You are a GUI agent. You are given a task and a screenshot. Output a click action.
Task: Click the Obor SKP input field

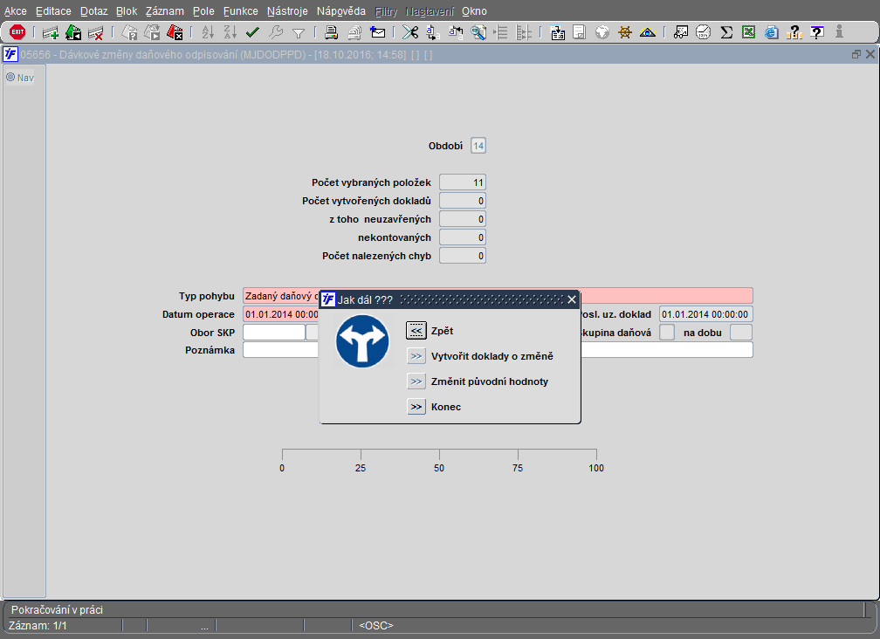274,332
